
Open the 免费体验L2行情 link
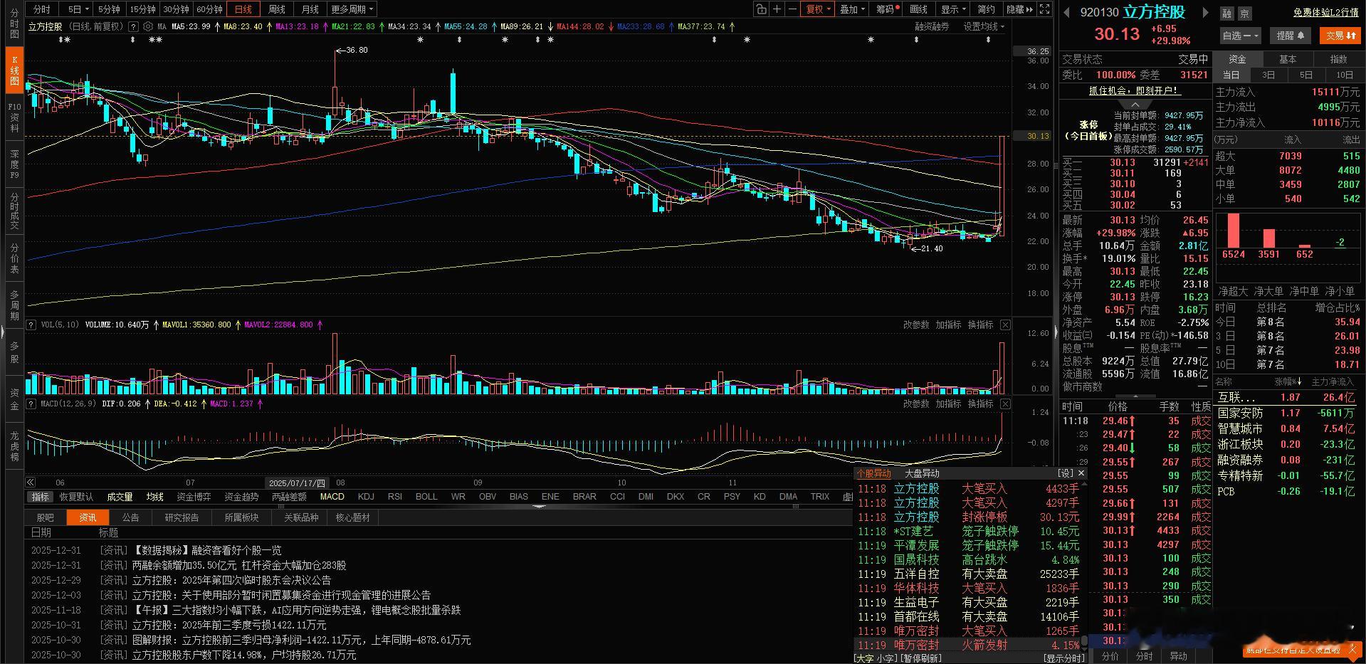click(x=1325, y=13)
